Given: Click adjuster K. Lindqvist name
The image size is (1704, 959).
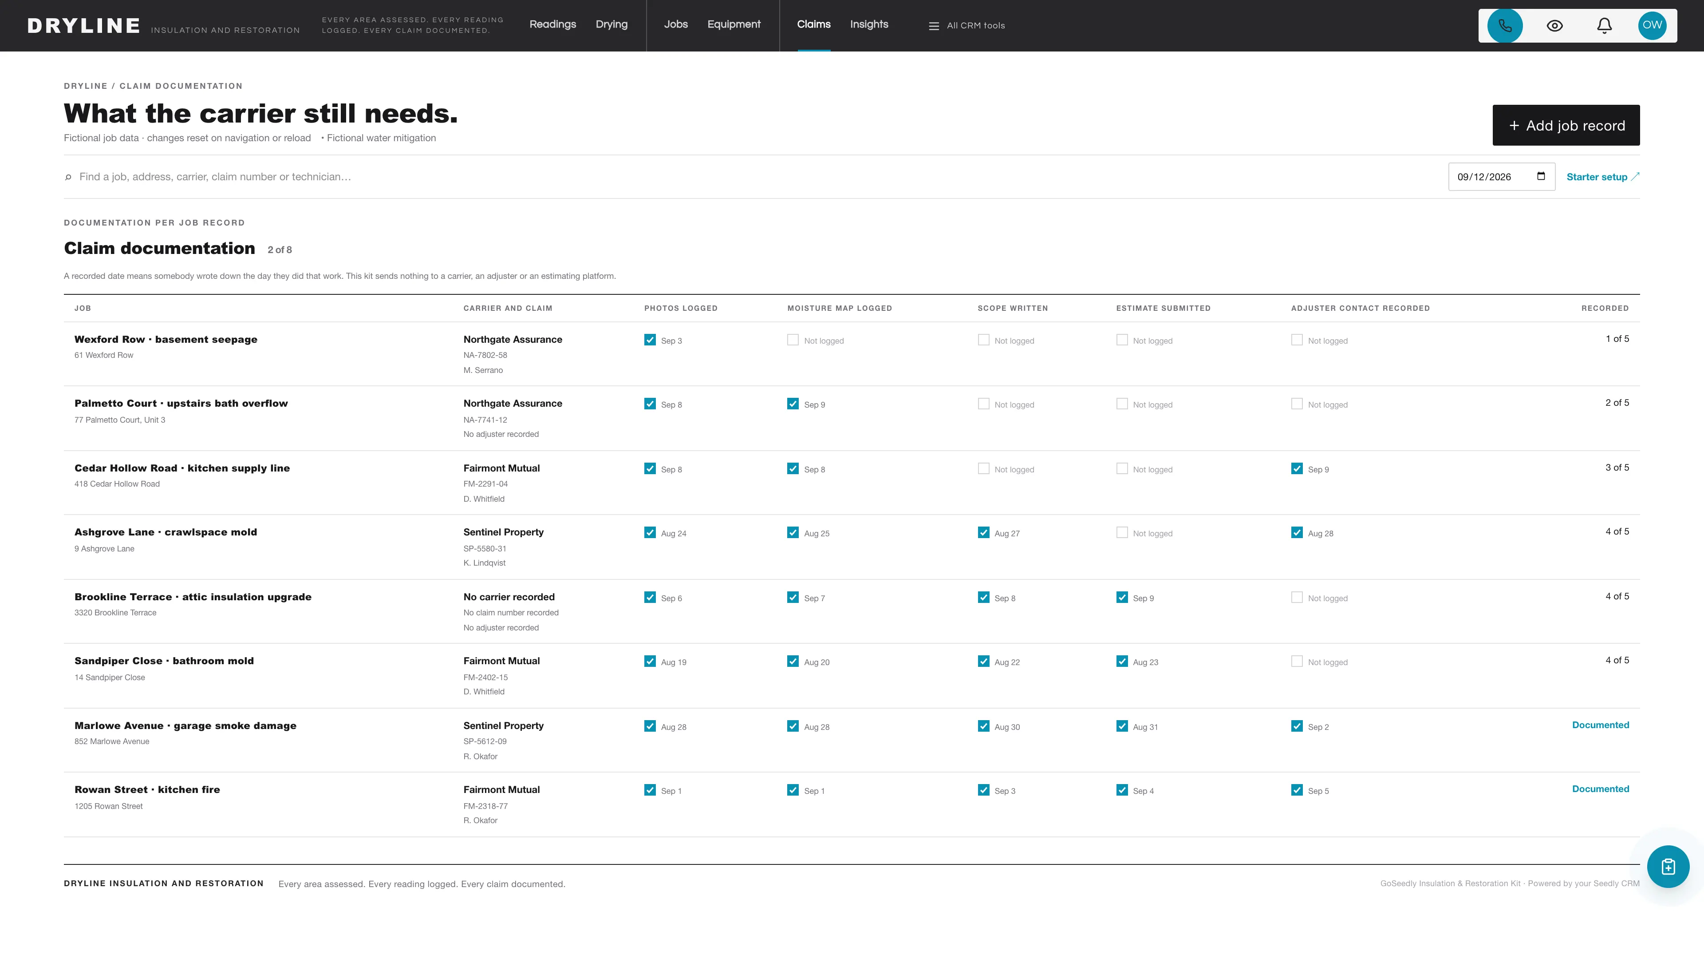Looking at the screenshot, I should point(484,563).
